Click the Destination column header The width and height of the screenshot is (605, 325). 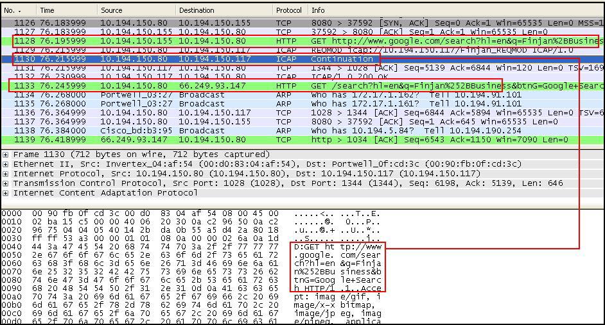(224, 10)
